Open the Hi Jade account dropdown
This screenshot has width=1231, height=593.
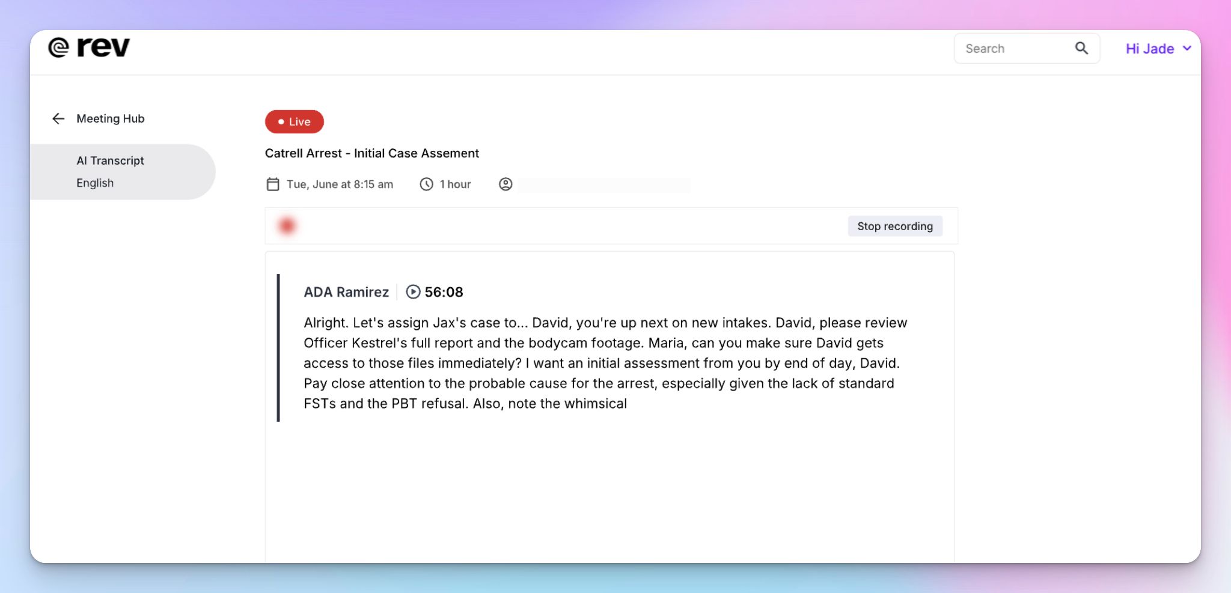tap(1158, 49)
